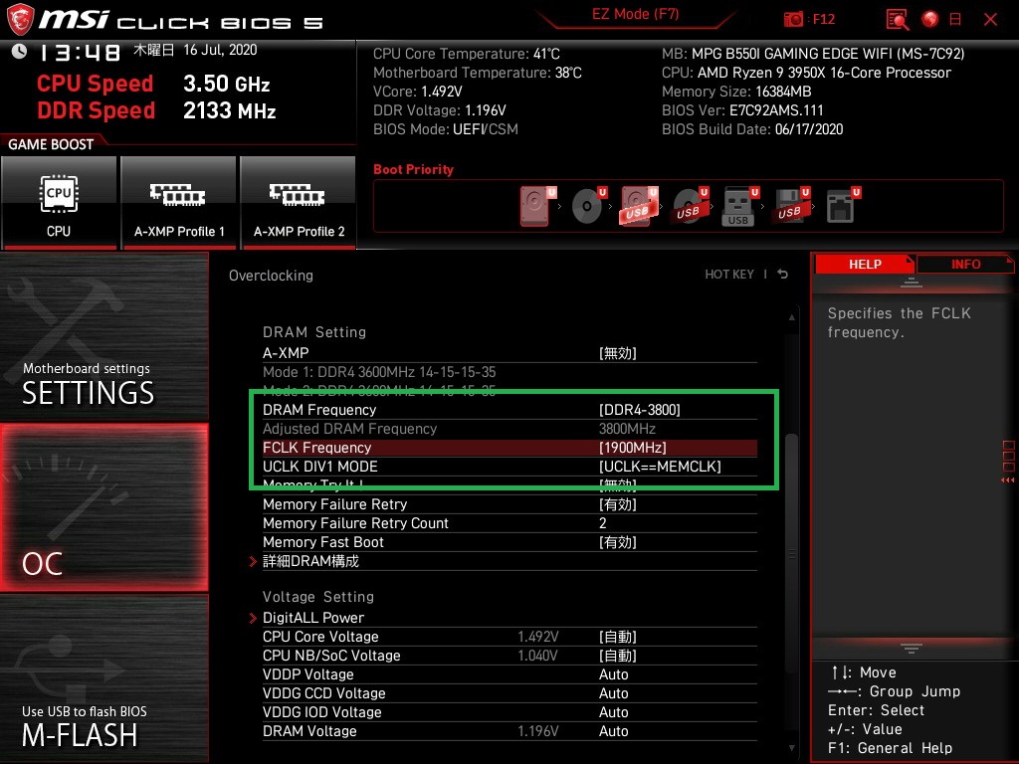Toggle Memory Failure Retry setting
This screenshot has width=1019, height=764.
click(509, 504)
